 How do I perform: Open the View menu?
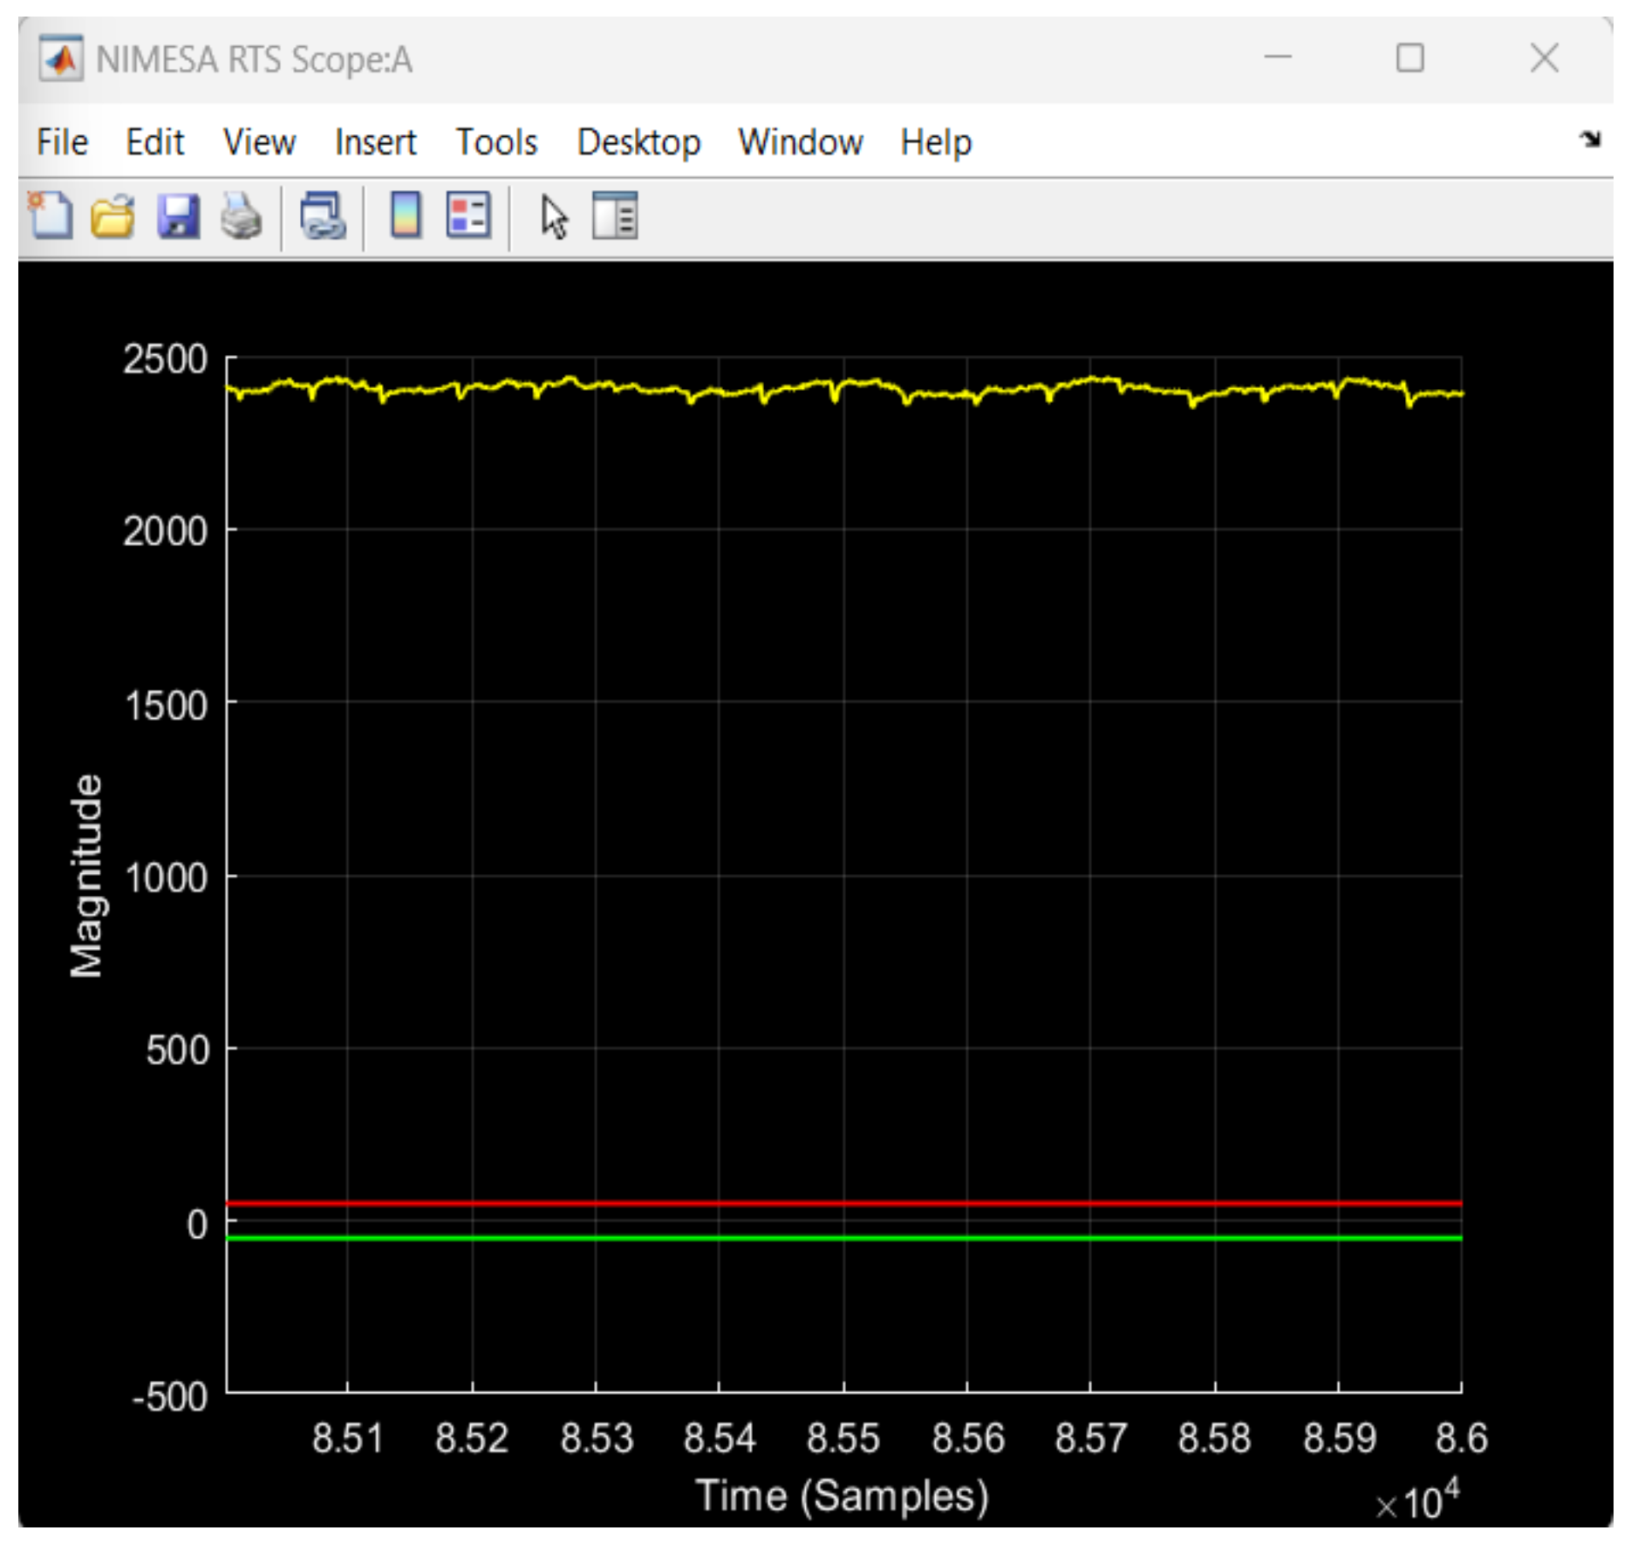click(259, 141)
